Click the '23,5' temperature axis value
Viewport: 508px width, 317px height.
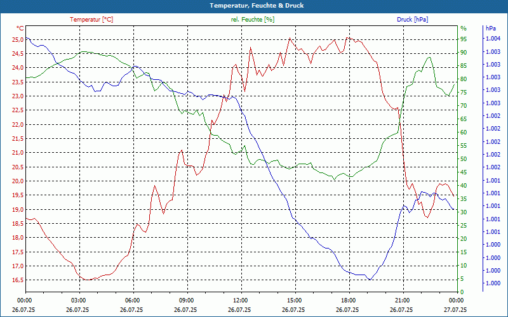[x=18, y=82]
